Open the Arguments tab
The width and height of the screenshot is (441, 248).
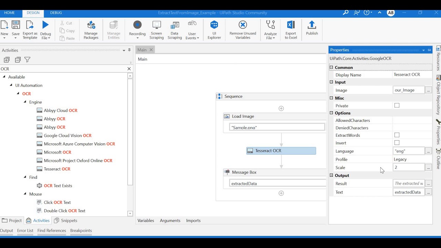pyautogui.click(x=170, y=220)
